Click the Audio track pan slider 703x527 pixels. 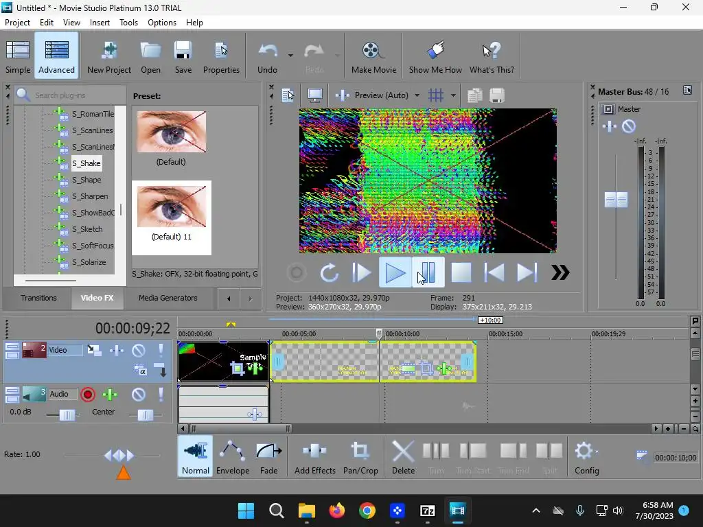pyautogui.click(x=146, y=415)
